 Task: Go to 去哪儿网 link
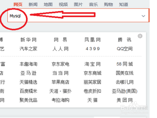pos(125,82)
